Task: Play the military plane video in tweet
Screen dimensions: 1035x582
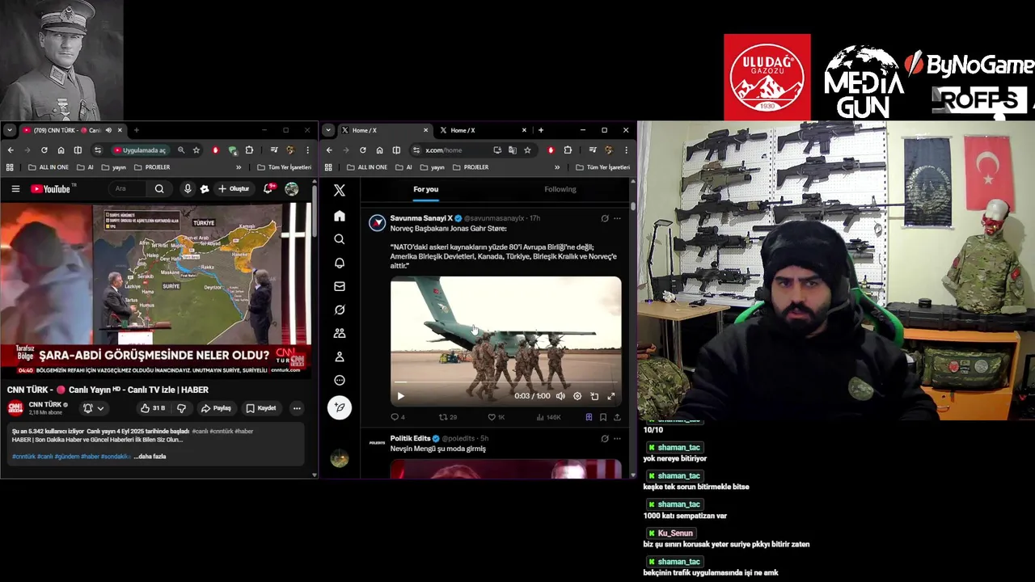Action: pos(400,396)
